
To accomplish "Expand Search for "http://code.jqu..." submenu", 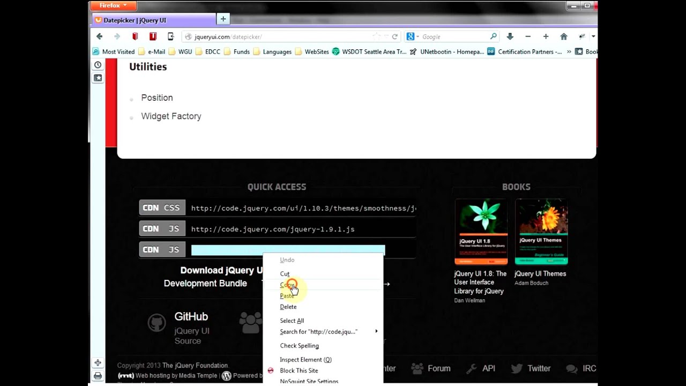I will click(x=323, y=332).
